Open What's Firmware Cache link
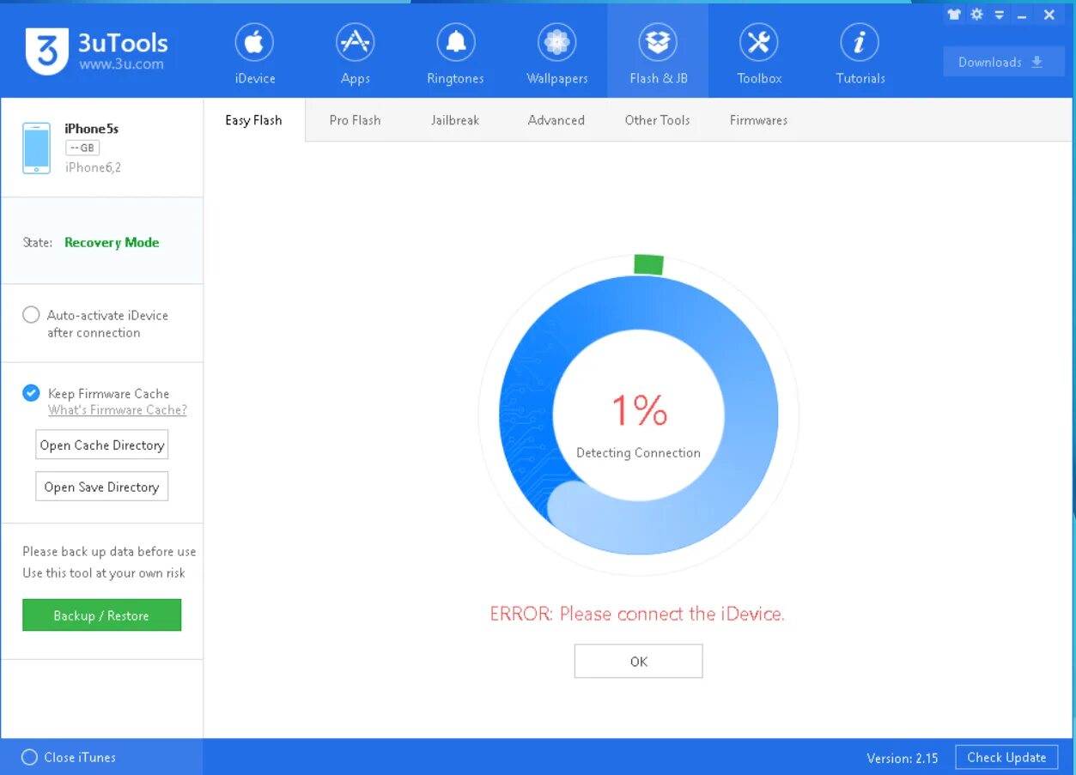Screen dimensions: 1076x775 click(x=118, y=410)
